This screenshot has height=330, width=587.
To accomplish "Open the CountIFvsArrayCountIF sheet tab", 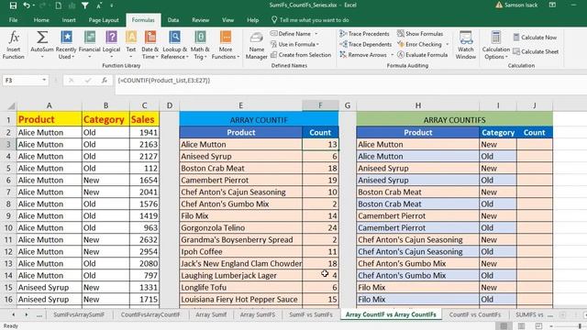I will tap(150, 314).
